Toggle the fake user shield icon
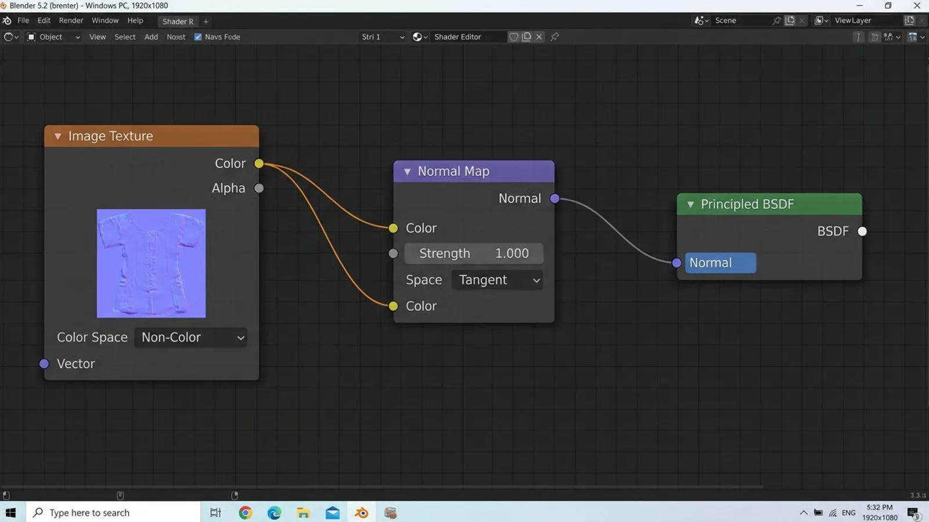The width and height of the screenshot is (929, 522). point(513,37)
